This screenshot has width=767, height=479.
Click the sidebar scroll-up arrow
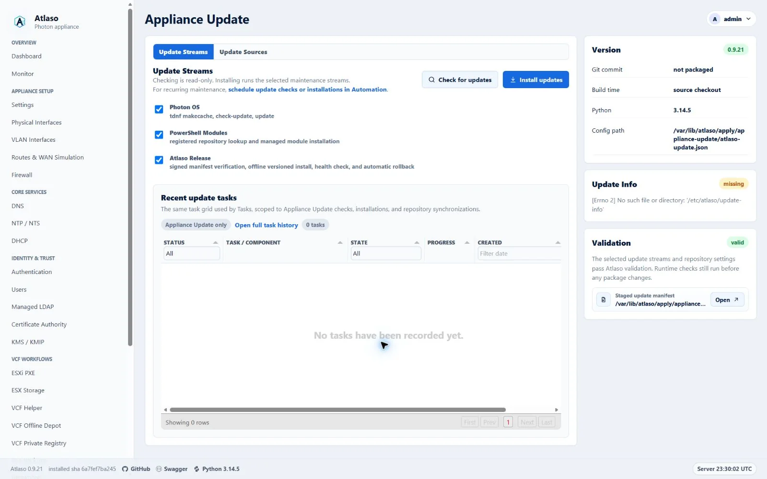(x=130, y=4)
